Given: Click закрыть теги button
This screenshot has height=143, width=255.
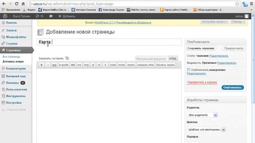Looking at the screenshot, I should [145, 65].
